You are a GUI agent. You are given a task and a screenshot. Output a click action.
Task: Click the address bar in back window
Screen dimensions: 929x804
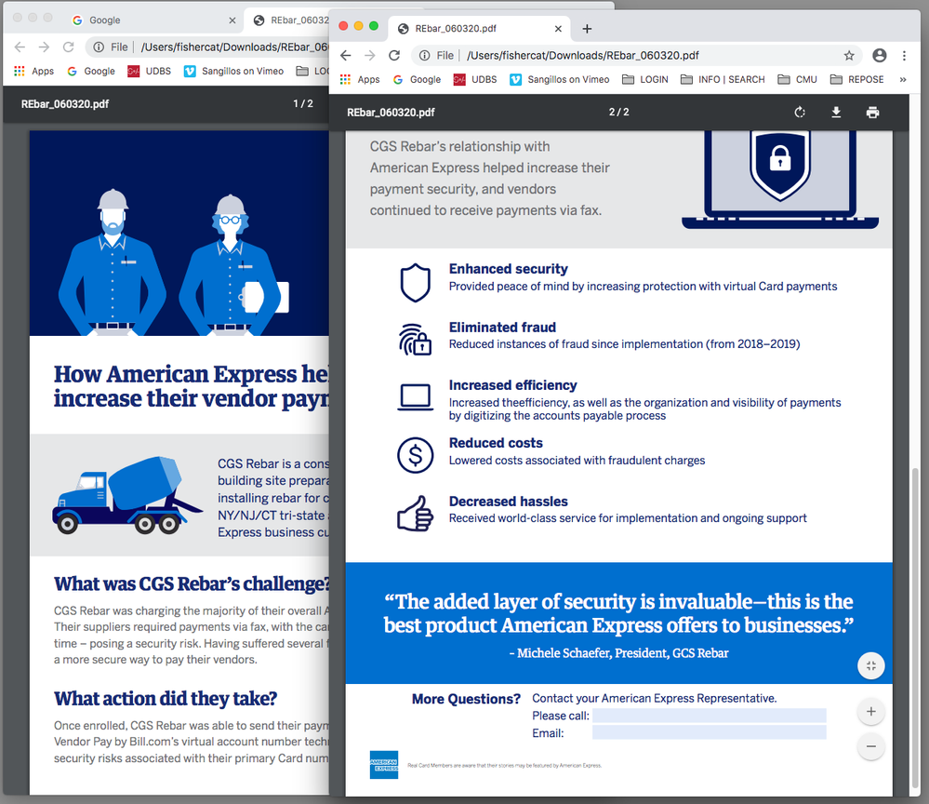pos(207,47)
